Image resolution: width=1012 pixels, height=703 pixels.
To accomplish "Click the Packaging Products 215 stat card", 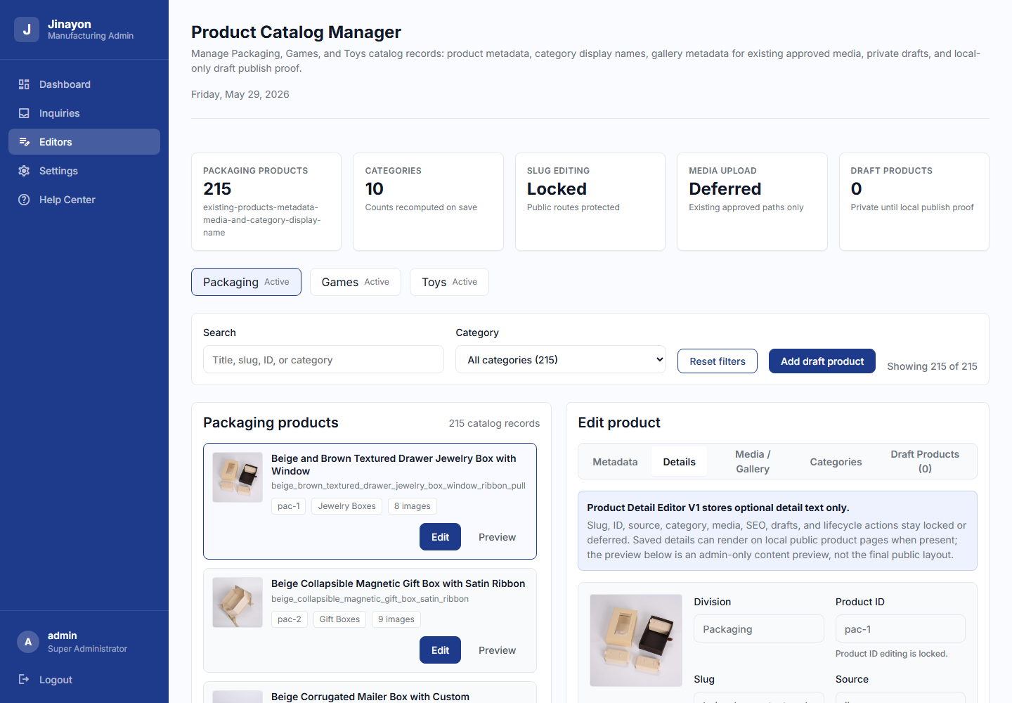I will (x=266, y=202).
